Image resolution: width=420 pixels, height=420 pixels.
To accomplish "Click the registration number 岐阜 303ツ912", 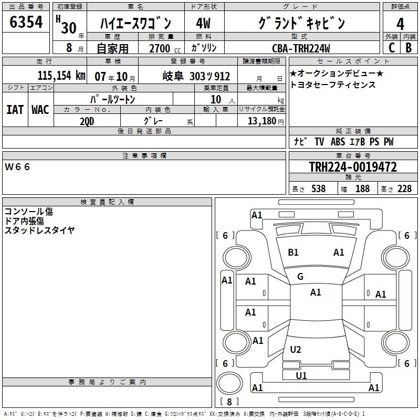I will 196,76.
